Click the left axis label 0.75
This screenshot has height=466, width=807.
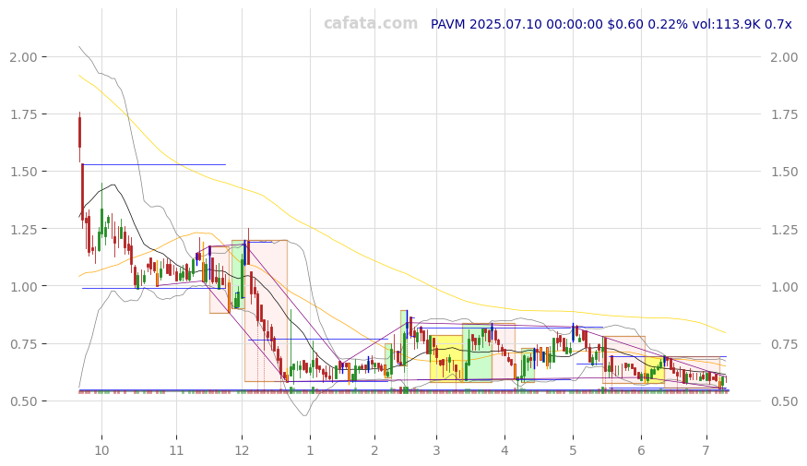(24, 344)
